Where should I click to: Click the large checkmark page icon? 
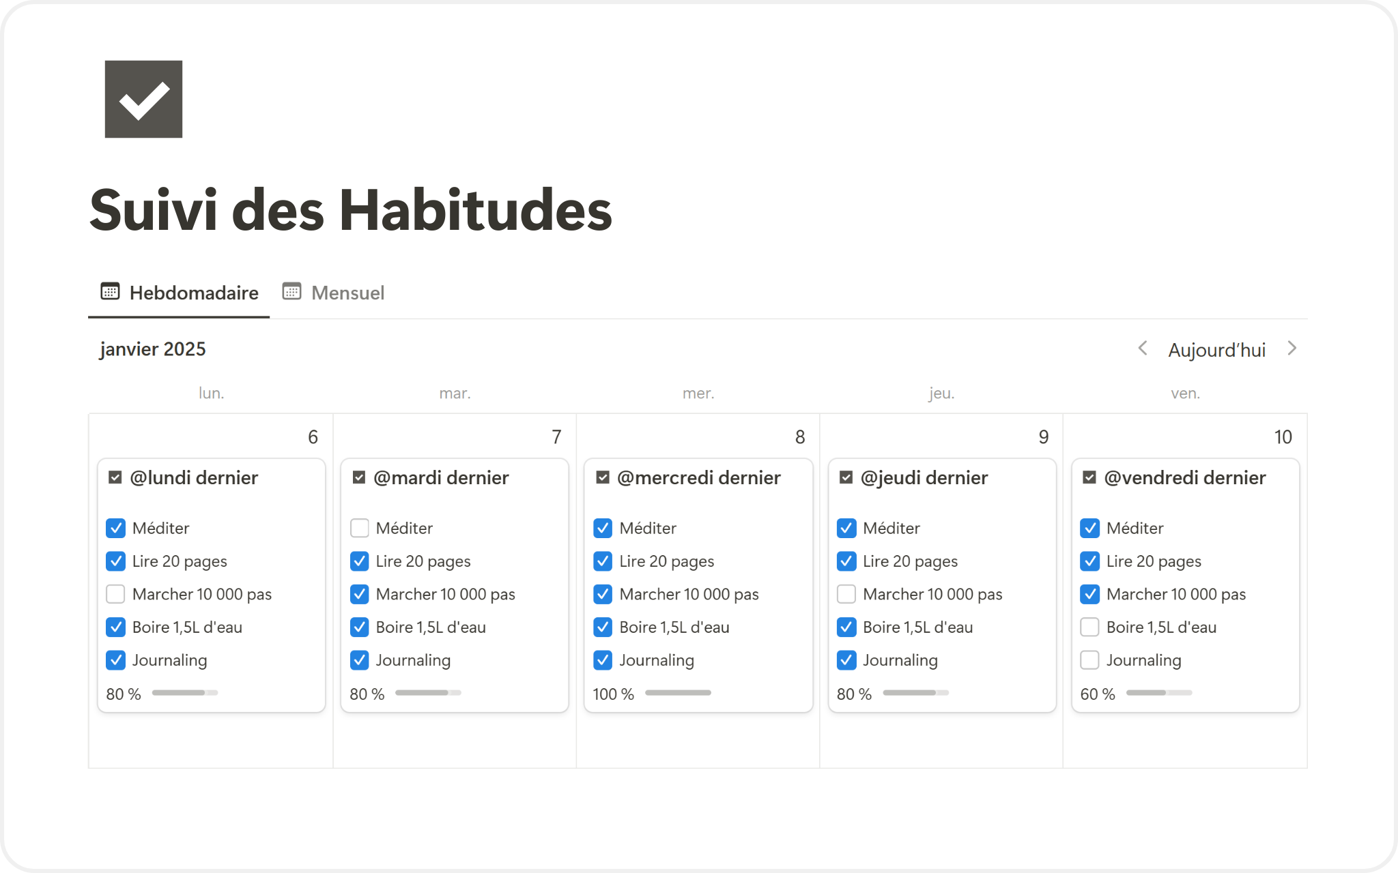[143, 100]
